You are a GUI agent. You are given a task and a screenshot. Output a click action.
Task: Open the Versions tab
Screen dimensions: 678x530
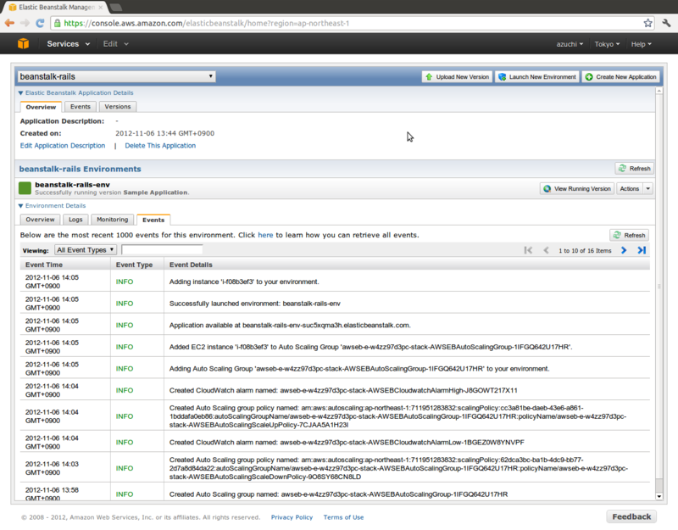pyautogui.click(x=118, y=107)
